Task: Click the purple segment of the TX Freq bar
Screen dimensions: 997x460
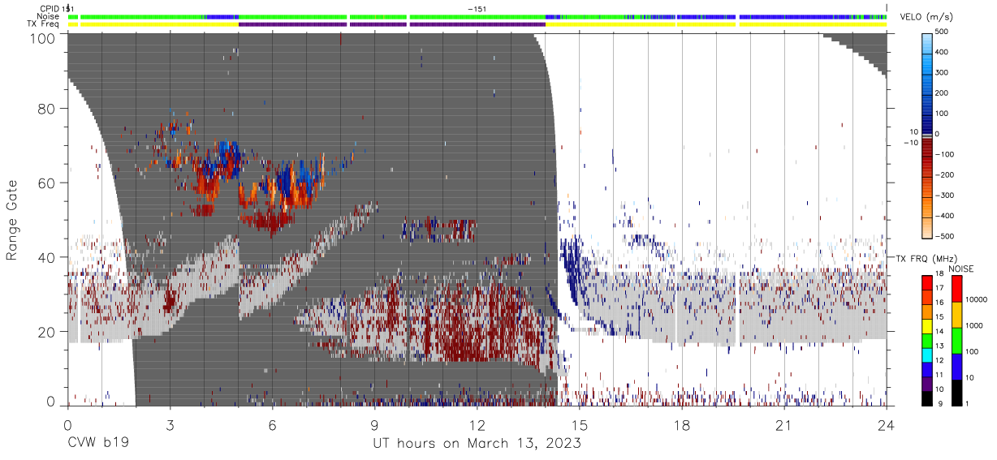Action: pyautogui.click(x=391, y=24)
